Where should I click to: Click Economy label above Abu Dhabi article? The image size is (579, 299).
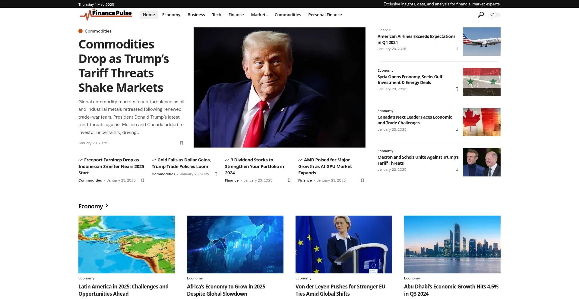412,278
